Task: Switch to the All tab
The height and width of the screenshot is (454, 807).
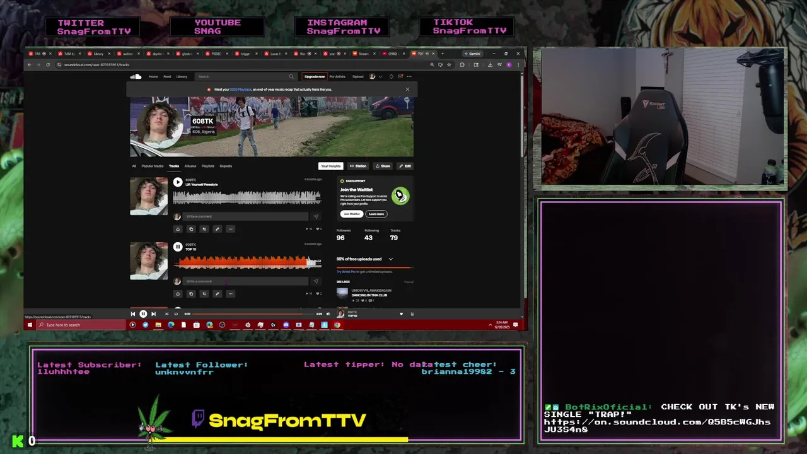Action: pyautogui.click(x=134, y=166)
